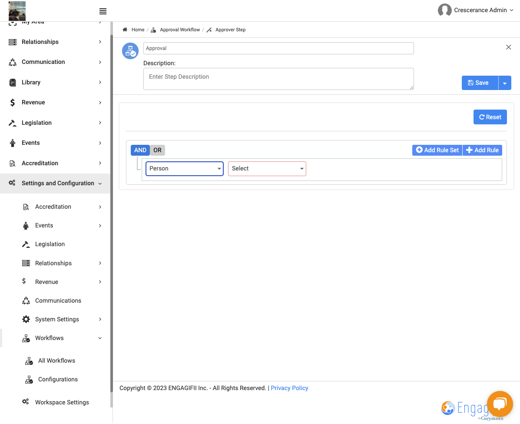
Task: Click the Add Rule Set button
Action: click(x=437, y=150)
